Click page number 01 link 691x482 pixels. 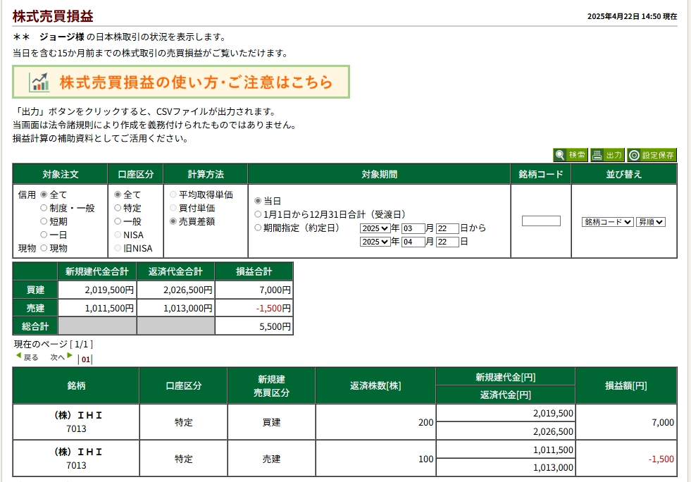pyautogui.click(x=86, y=359)
